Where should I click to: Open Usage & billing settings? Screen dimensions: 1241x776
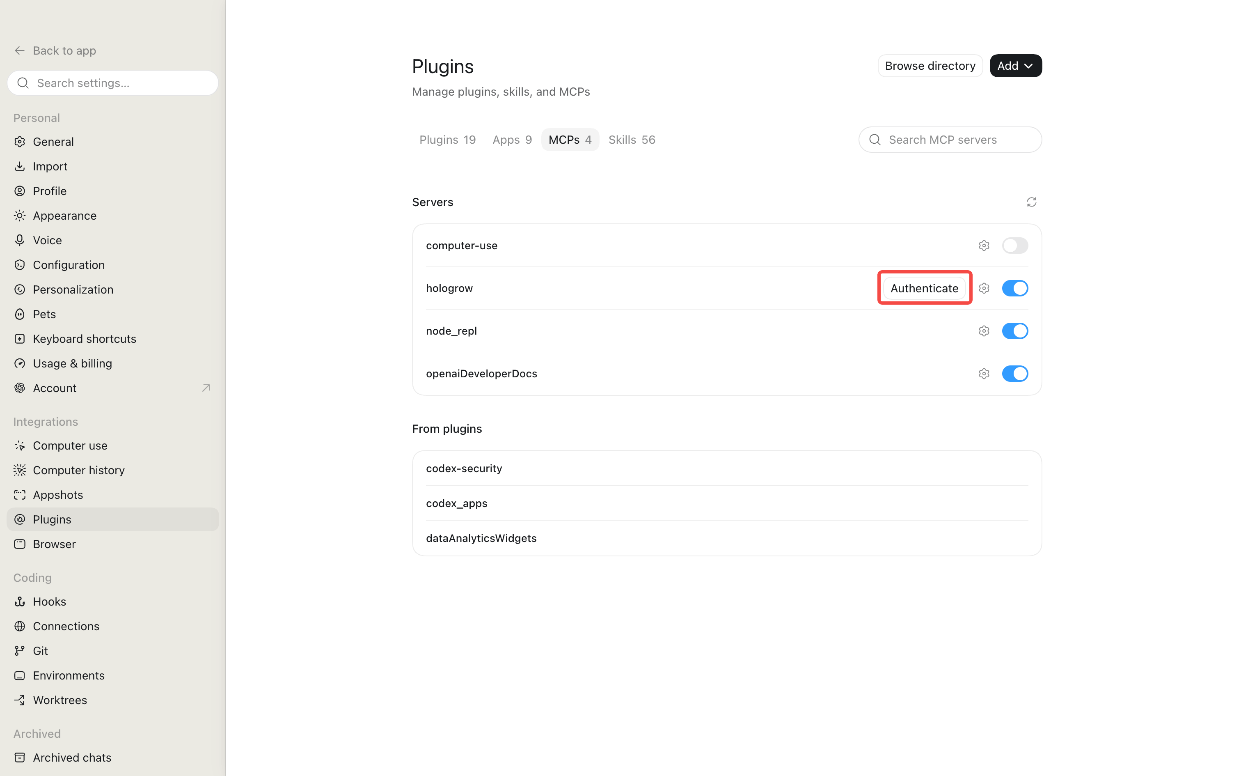pos(113,363)
